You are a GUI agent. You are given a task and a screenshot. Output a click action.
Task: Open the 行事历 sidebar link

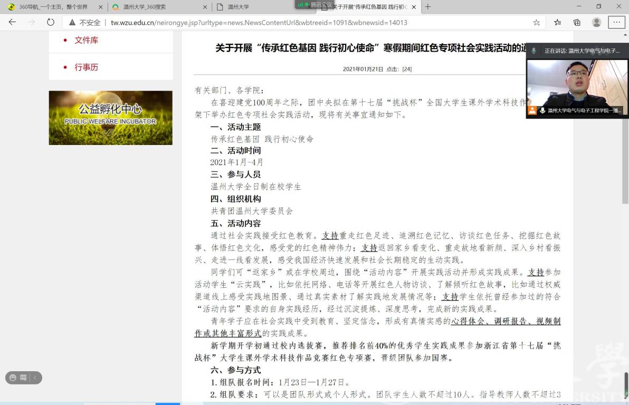[86, 67]
